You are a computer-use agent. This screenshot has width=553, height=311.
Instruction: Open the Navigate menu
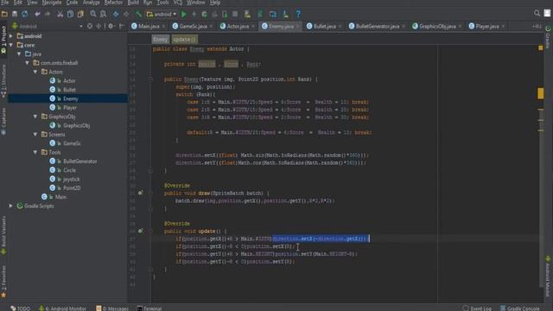pyautogui.click(x=52, y=3)
